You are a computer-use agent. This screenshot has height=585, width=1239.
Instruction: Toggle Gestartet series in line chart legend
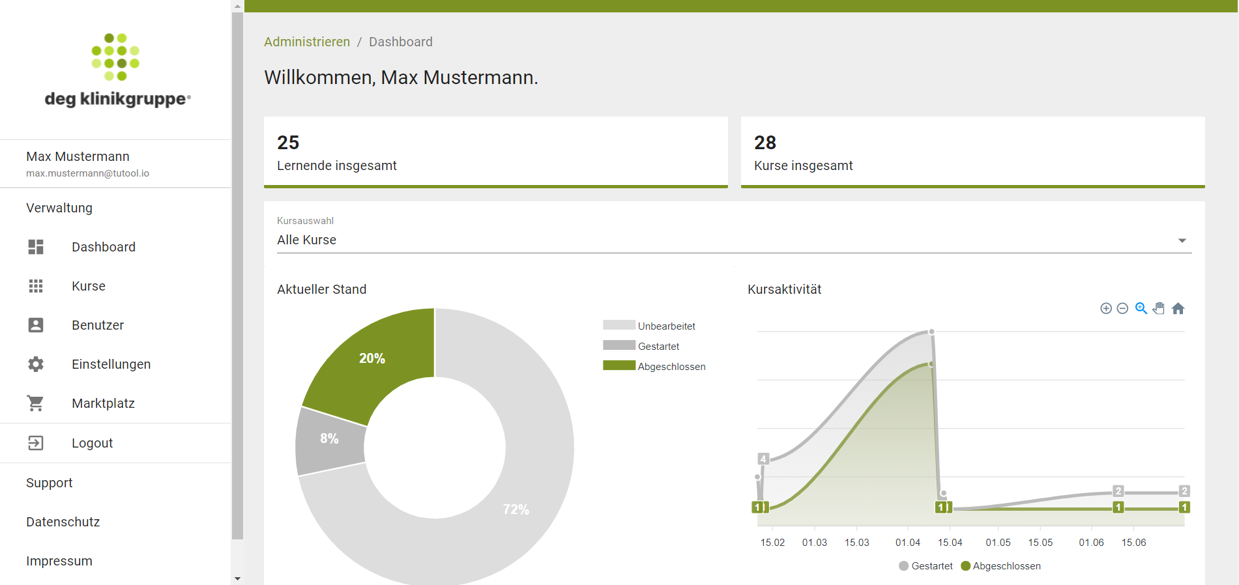click(926, 566)
